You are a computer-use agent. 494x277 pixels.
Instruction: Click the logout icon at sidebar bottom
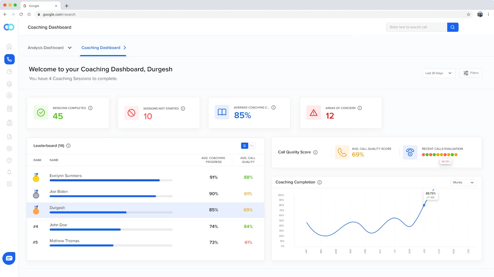9,184
